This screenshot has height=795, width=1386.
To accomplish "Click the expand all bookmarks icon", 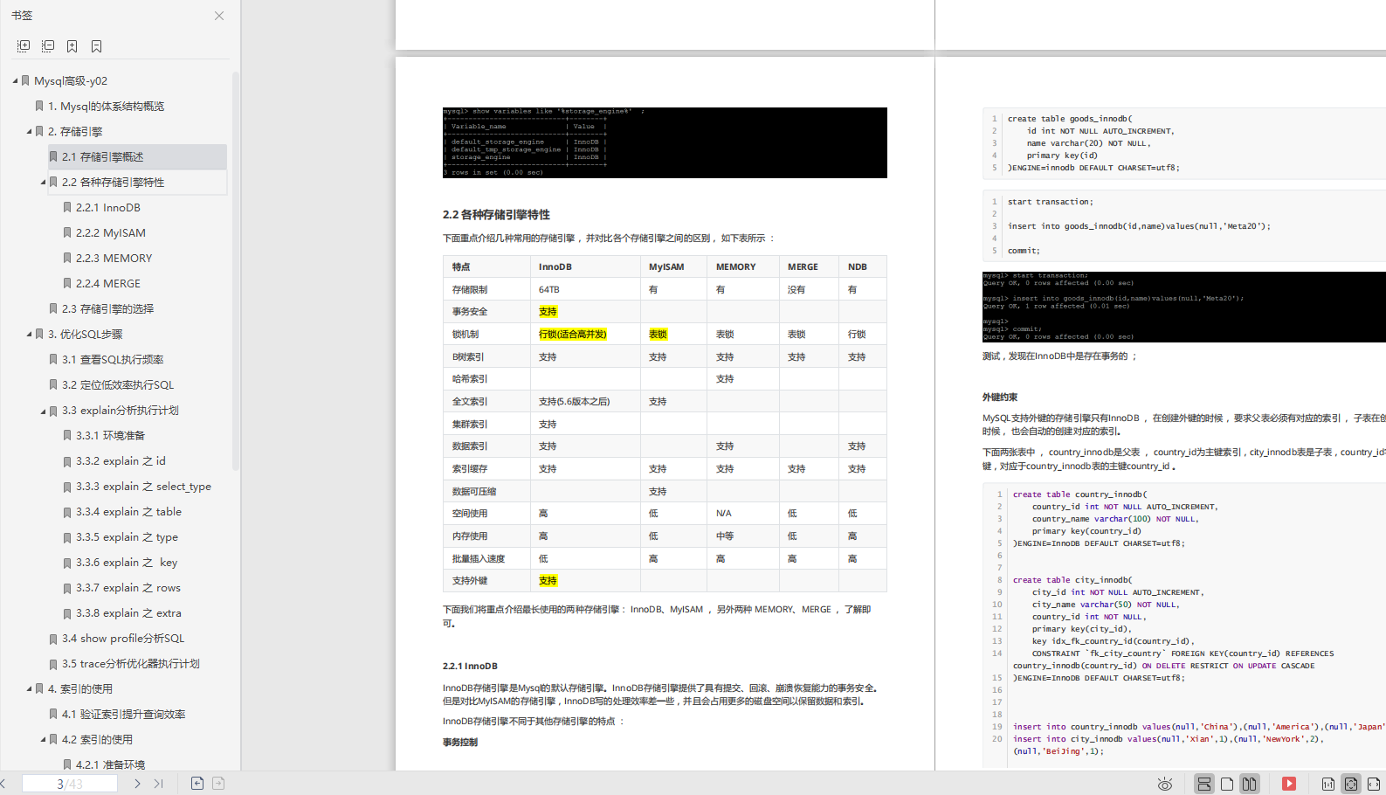I will click(24, 45).
